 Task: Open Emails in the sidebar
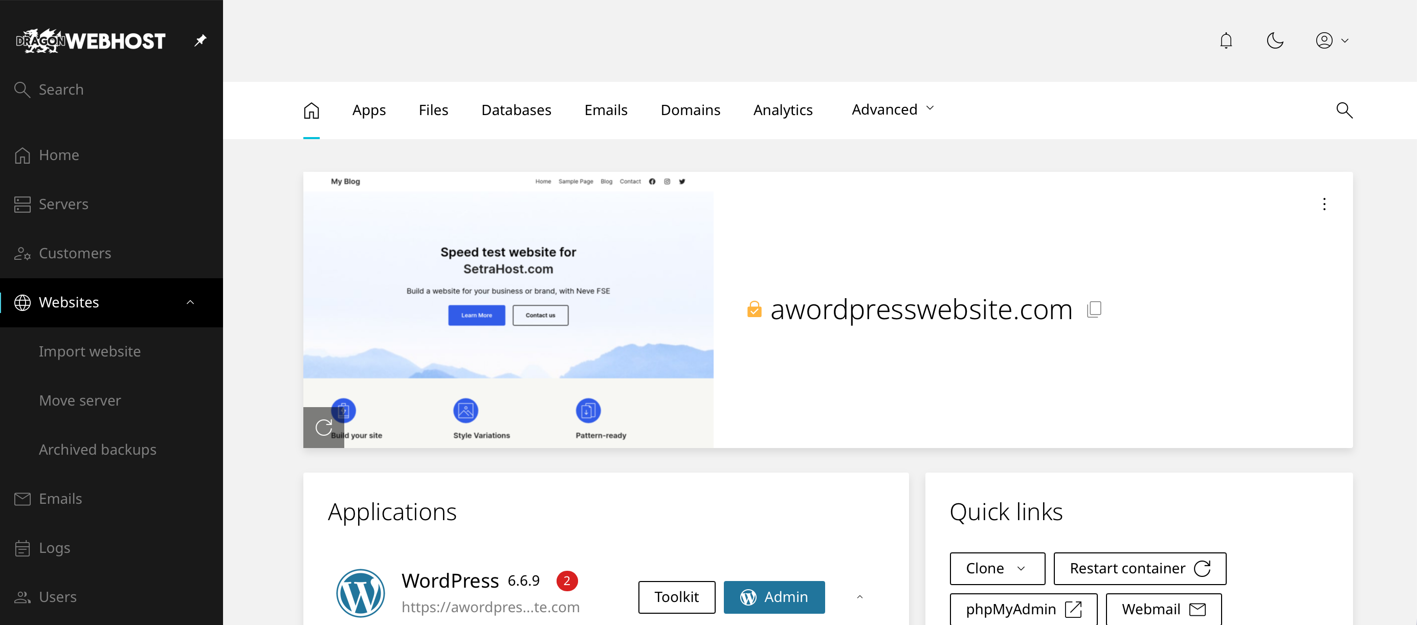coord(111,499)
